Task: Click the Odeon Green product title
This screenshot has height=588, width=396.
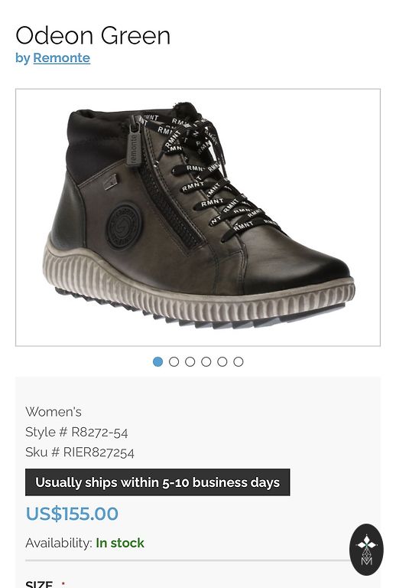Action: [93, 36]
